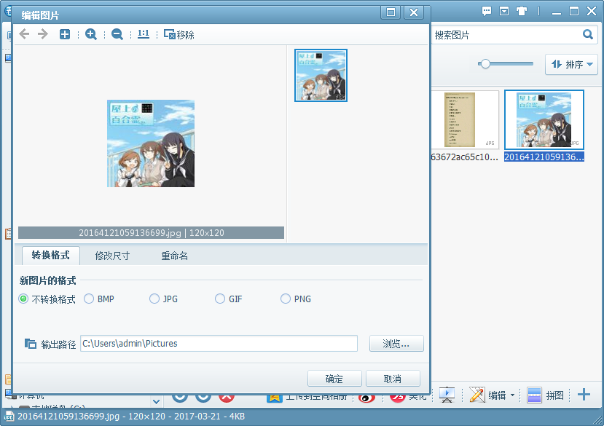This screenshot has height=426, width=604.
Task: Open the 排序 sort dropdown
Action: [571, 64]
